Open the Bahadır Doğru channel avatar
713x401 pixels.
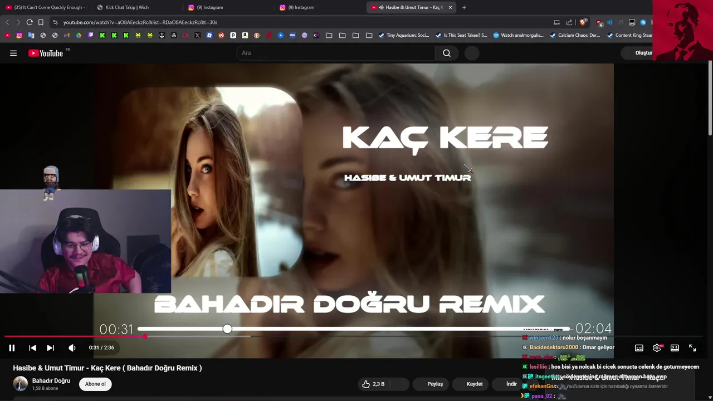(x=21, y=384)
